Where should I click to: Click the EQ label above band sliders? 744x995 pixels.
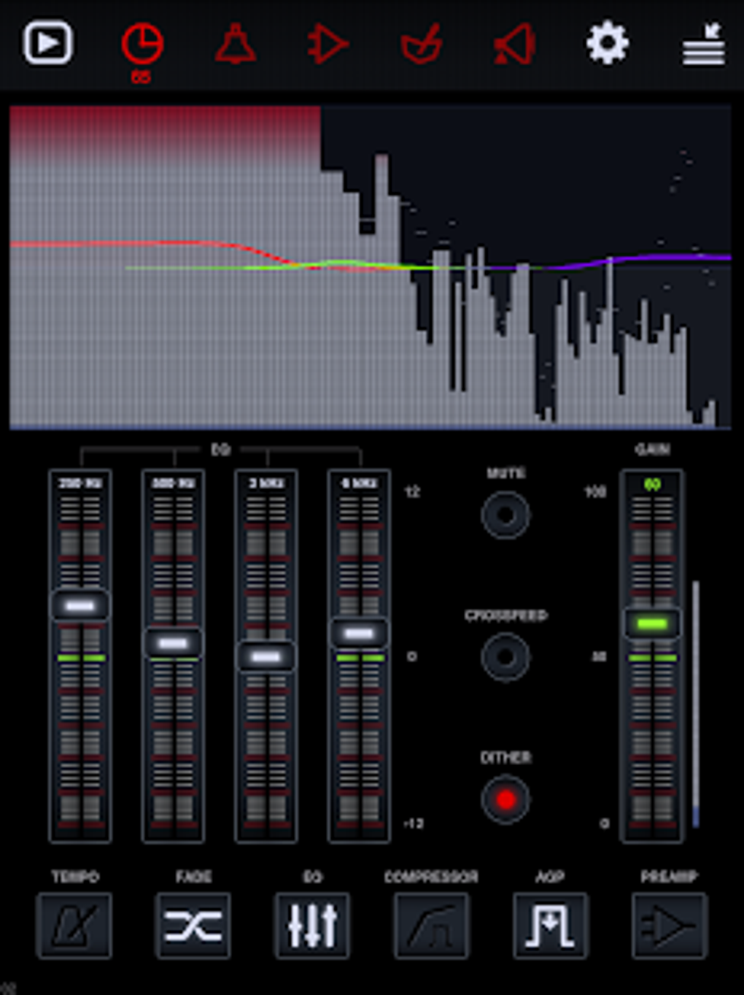pyautogui.click(x=220, y=450)
